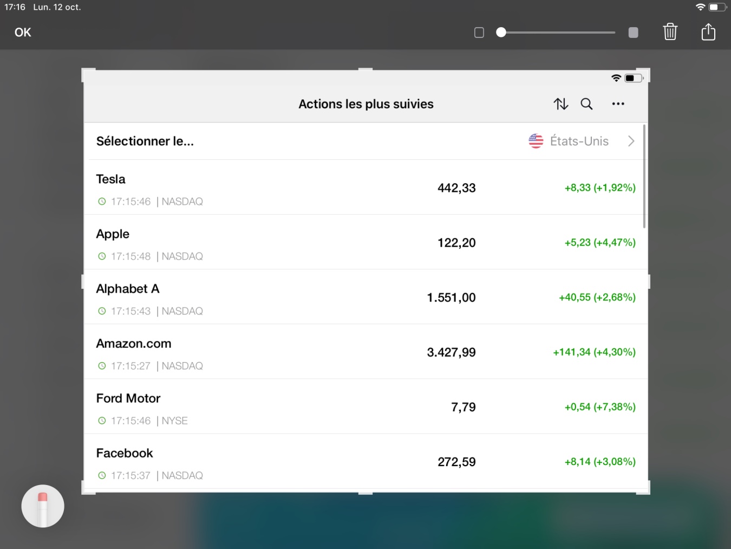The width and height of the screenshot is (731, 549).
Task: Click the battery icon inside the screenshot
Action: tap(634, 78)
